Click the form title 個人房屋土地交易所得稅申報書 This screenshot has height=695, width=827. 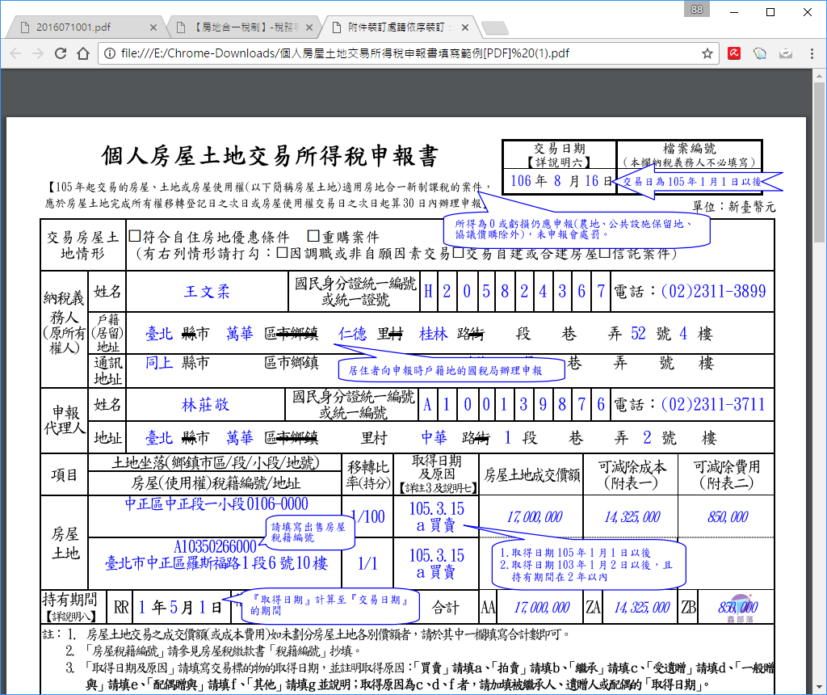point(270,156)
